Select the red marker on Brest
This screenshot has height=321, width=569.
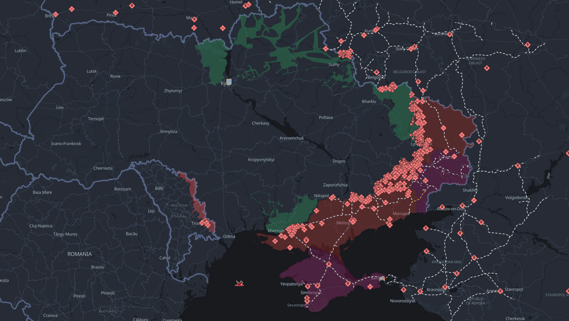coord(56,15)
